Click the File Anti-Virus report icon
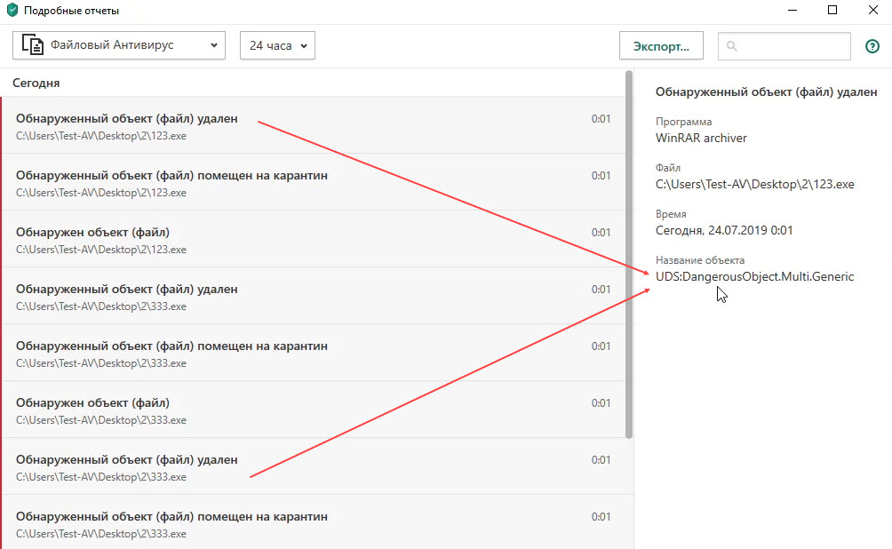Image resolution: width=892 pixels, height=549 pixels. (x=33, y=45)
